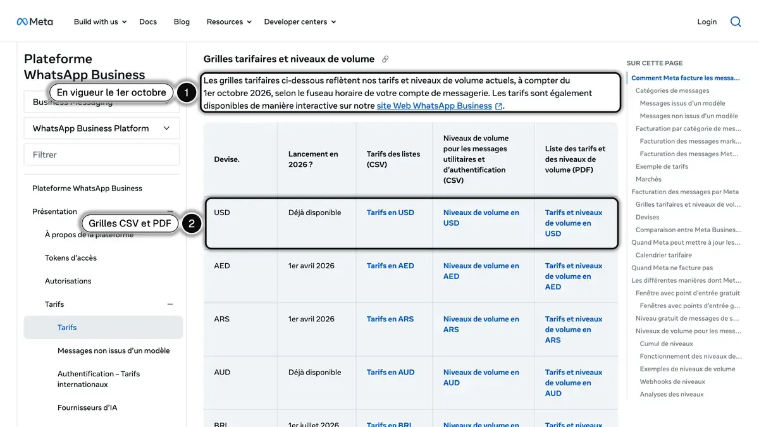Screen dimensions: 759x427
Task: Download Niveaux de volume en ARS
Action: click(x=481, y=324)
